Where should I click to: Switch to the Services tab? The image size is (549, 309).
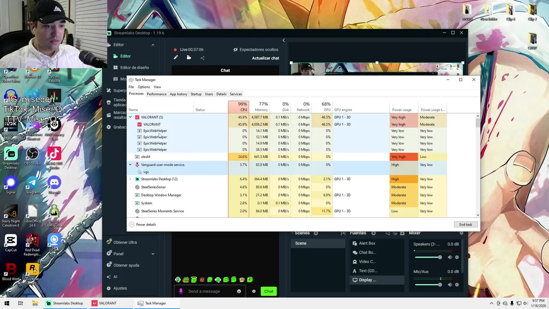click(x=236, y=94)
